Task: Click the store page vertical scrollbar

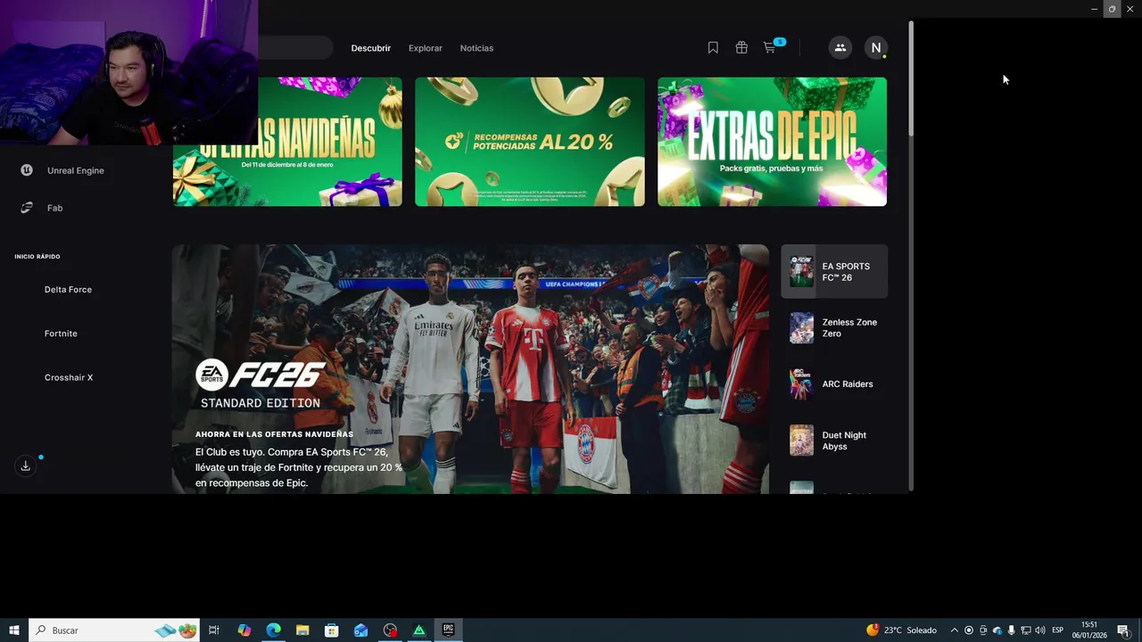Action: (911, 78)
